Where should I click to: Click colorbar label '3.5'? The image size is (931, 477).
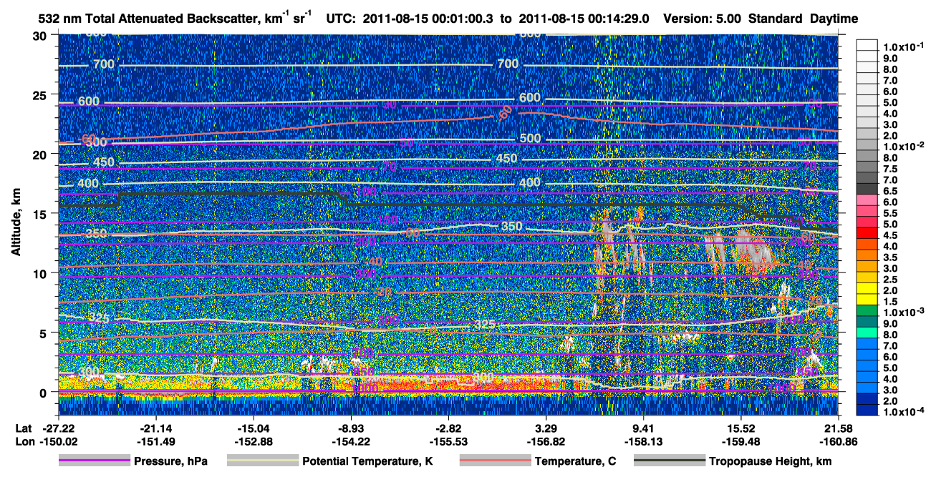coord(892,257)
